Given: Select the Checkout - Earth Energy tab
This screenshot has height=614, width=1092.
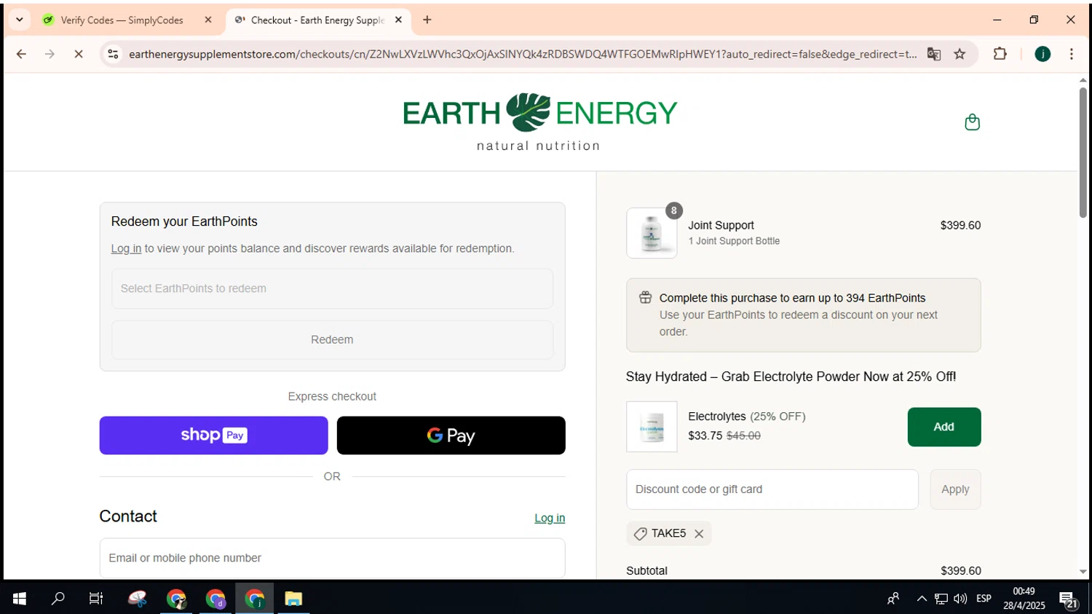Looking at the screenshot, I should coord(317,20).
